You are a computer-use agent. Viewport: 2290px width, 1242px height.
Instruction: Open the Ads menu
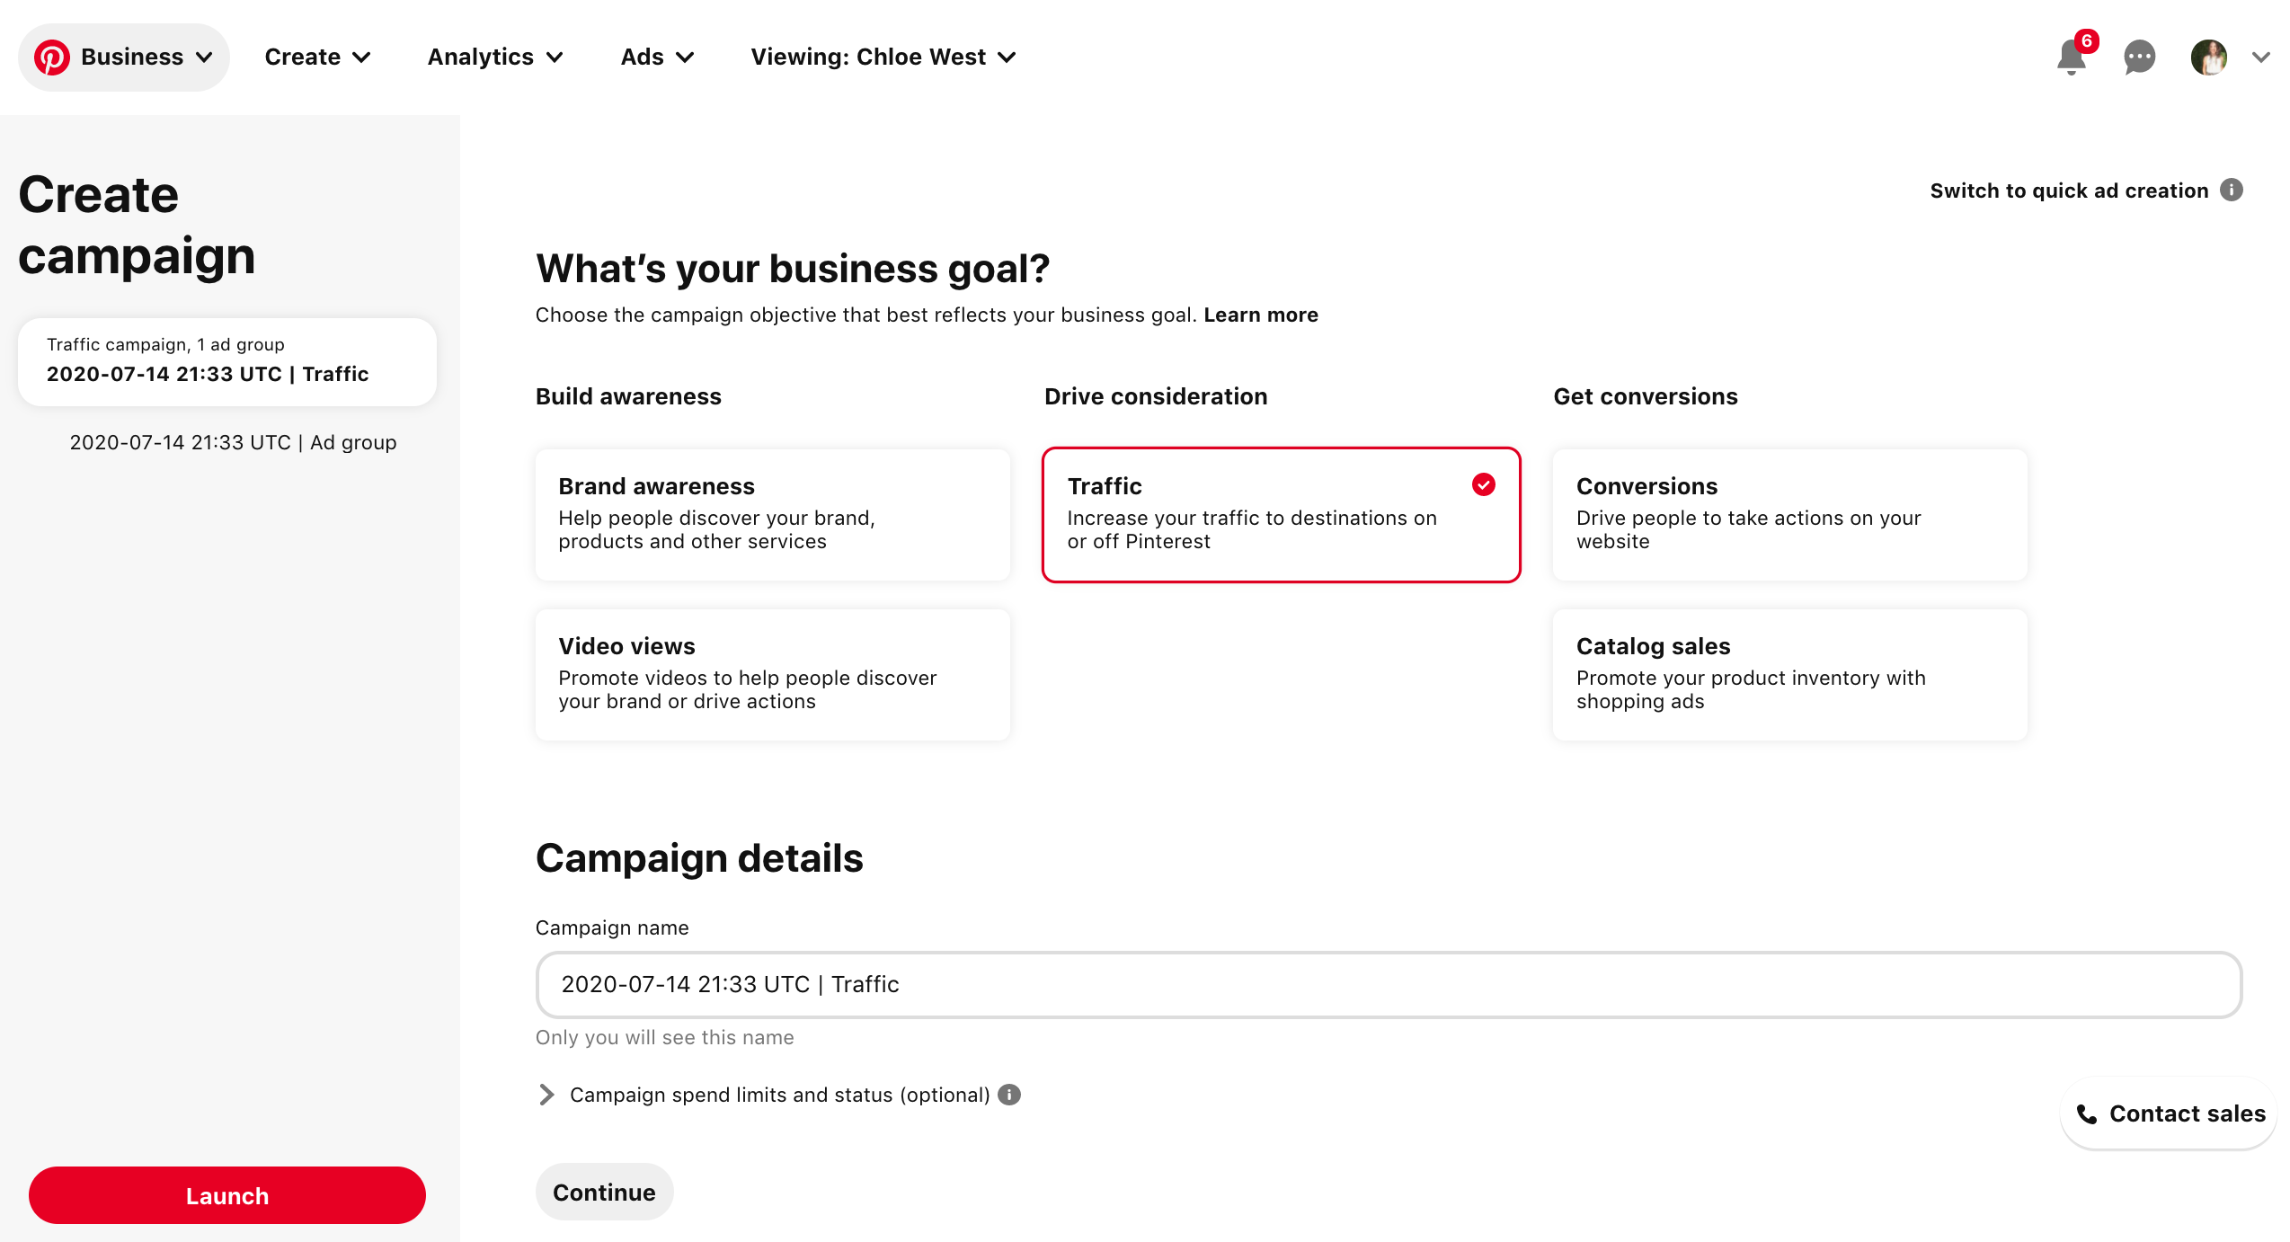(x=657, y=58)
